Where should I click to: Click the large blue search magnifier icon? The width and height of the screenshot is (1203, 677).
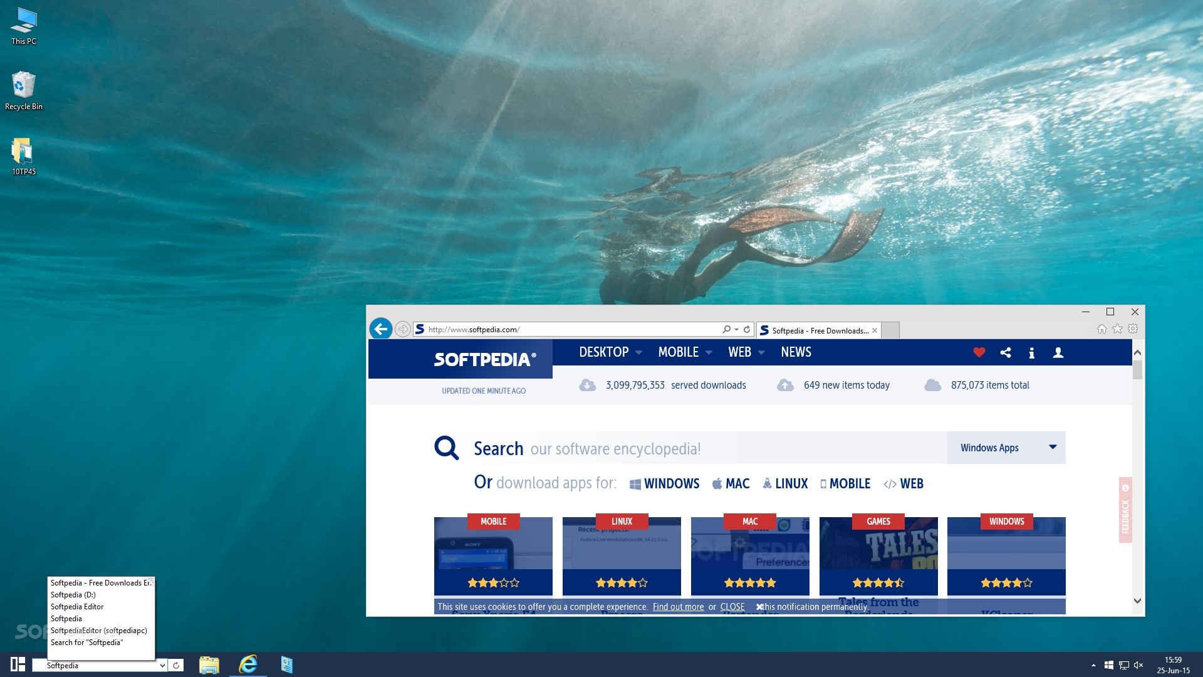(x=447, y=448)
